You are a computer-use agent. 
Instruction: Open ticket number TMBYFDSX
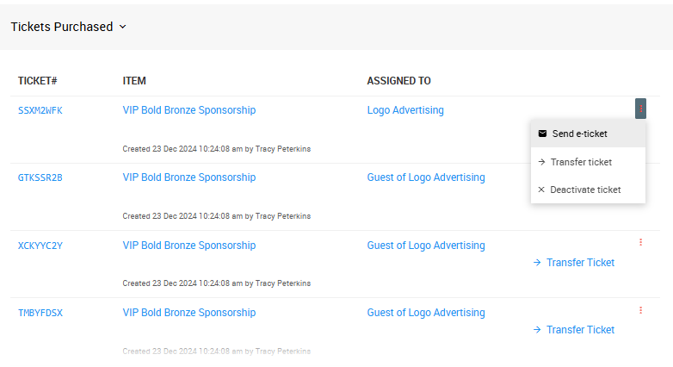coord(40,313)
